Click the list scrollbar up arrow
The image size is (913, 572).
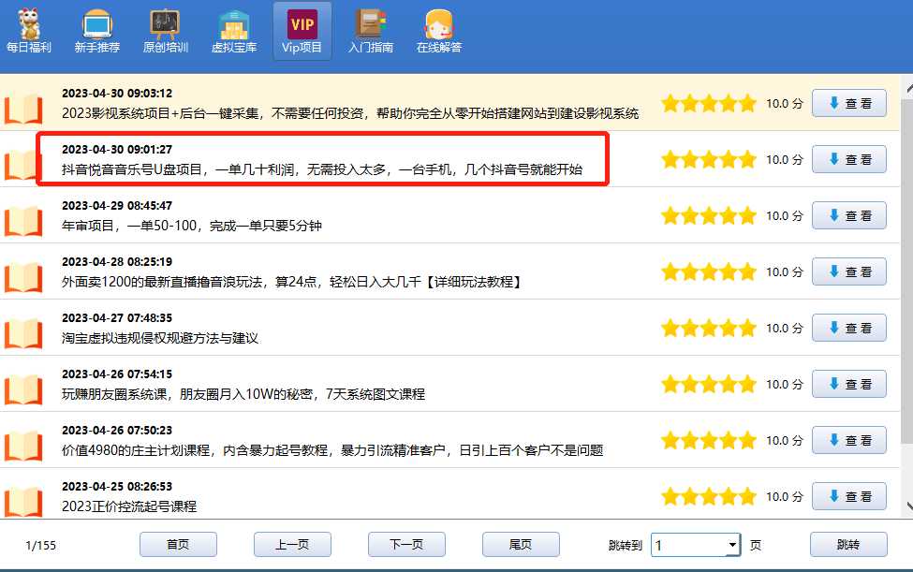[907, 89]
